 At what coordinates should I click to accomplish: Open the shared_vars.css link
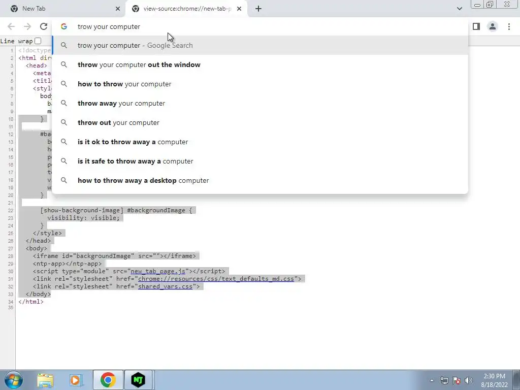coord(165,286)
